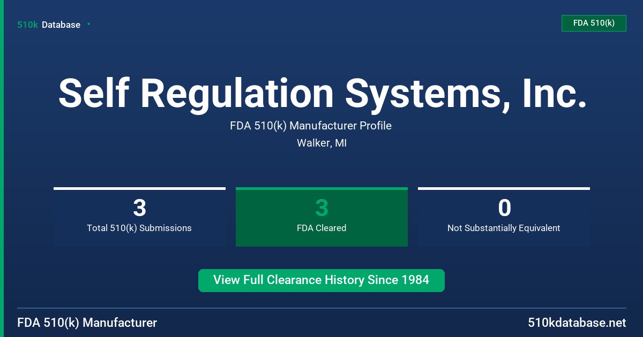Click View Full Clearance History Since 1984
Image resolution: width=643 pixels, height=337 pixels.
pyautogui.click(x=322, y=280)
